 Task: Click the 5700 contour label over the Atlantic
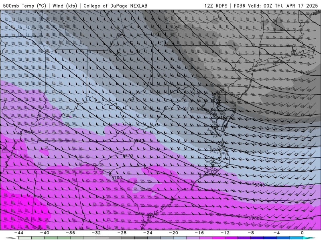pos(254,218)
